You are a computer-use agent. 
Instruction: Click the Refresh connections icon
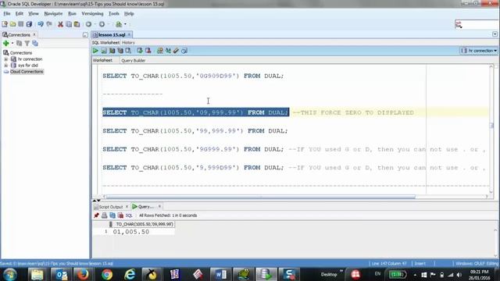click(x=19, y=44)
